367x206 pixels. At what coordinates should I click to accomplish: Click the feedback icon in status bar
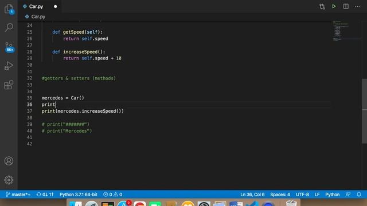pyautogui.click(x=348, y=195)
